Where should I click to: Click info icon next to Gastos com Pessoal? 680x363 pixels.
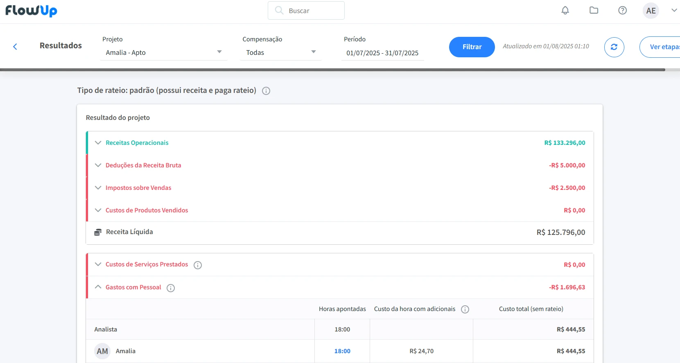click(171, 288)
